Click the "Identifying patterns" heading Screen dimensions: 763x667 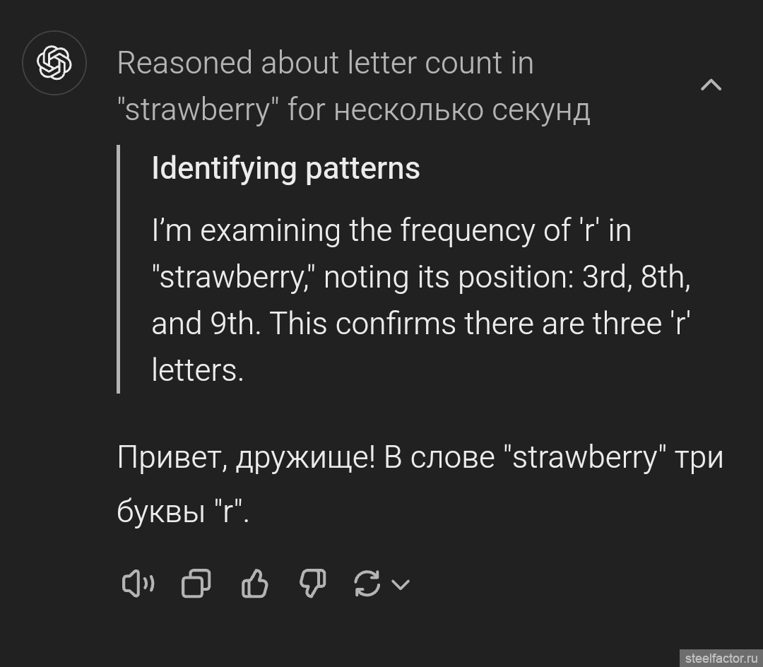click(285, 168)
